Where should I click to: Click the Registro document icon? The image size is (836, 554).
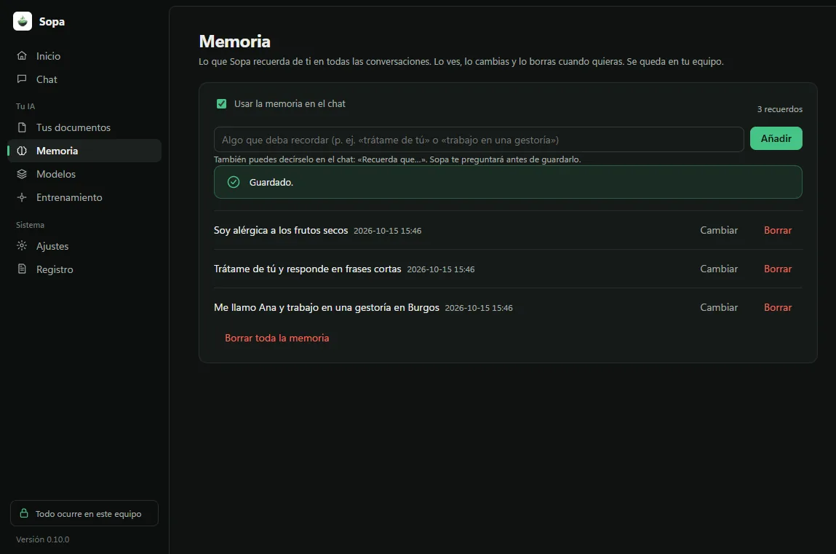click(x=22, y=269)
